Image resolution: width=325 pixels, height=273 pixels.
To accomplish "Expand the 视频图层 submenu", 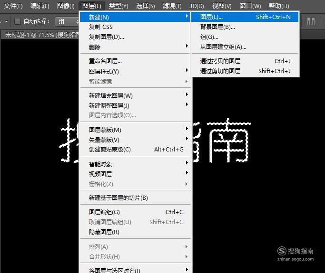I will coord(135,174).
